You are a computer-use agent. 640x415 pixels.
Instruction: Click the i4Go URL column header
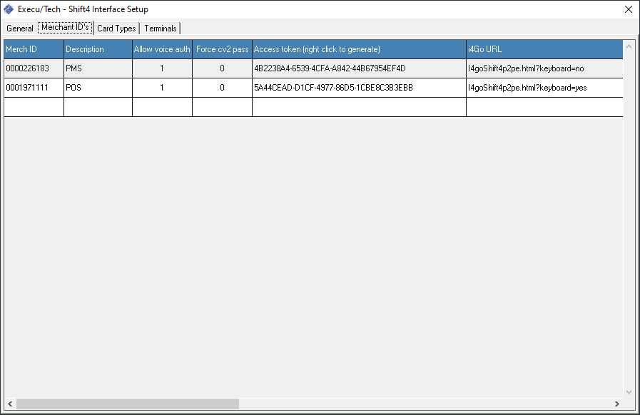click(x=544, y=49)
